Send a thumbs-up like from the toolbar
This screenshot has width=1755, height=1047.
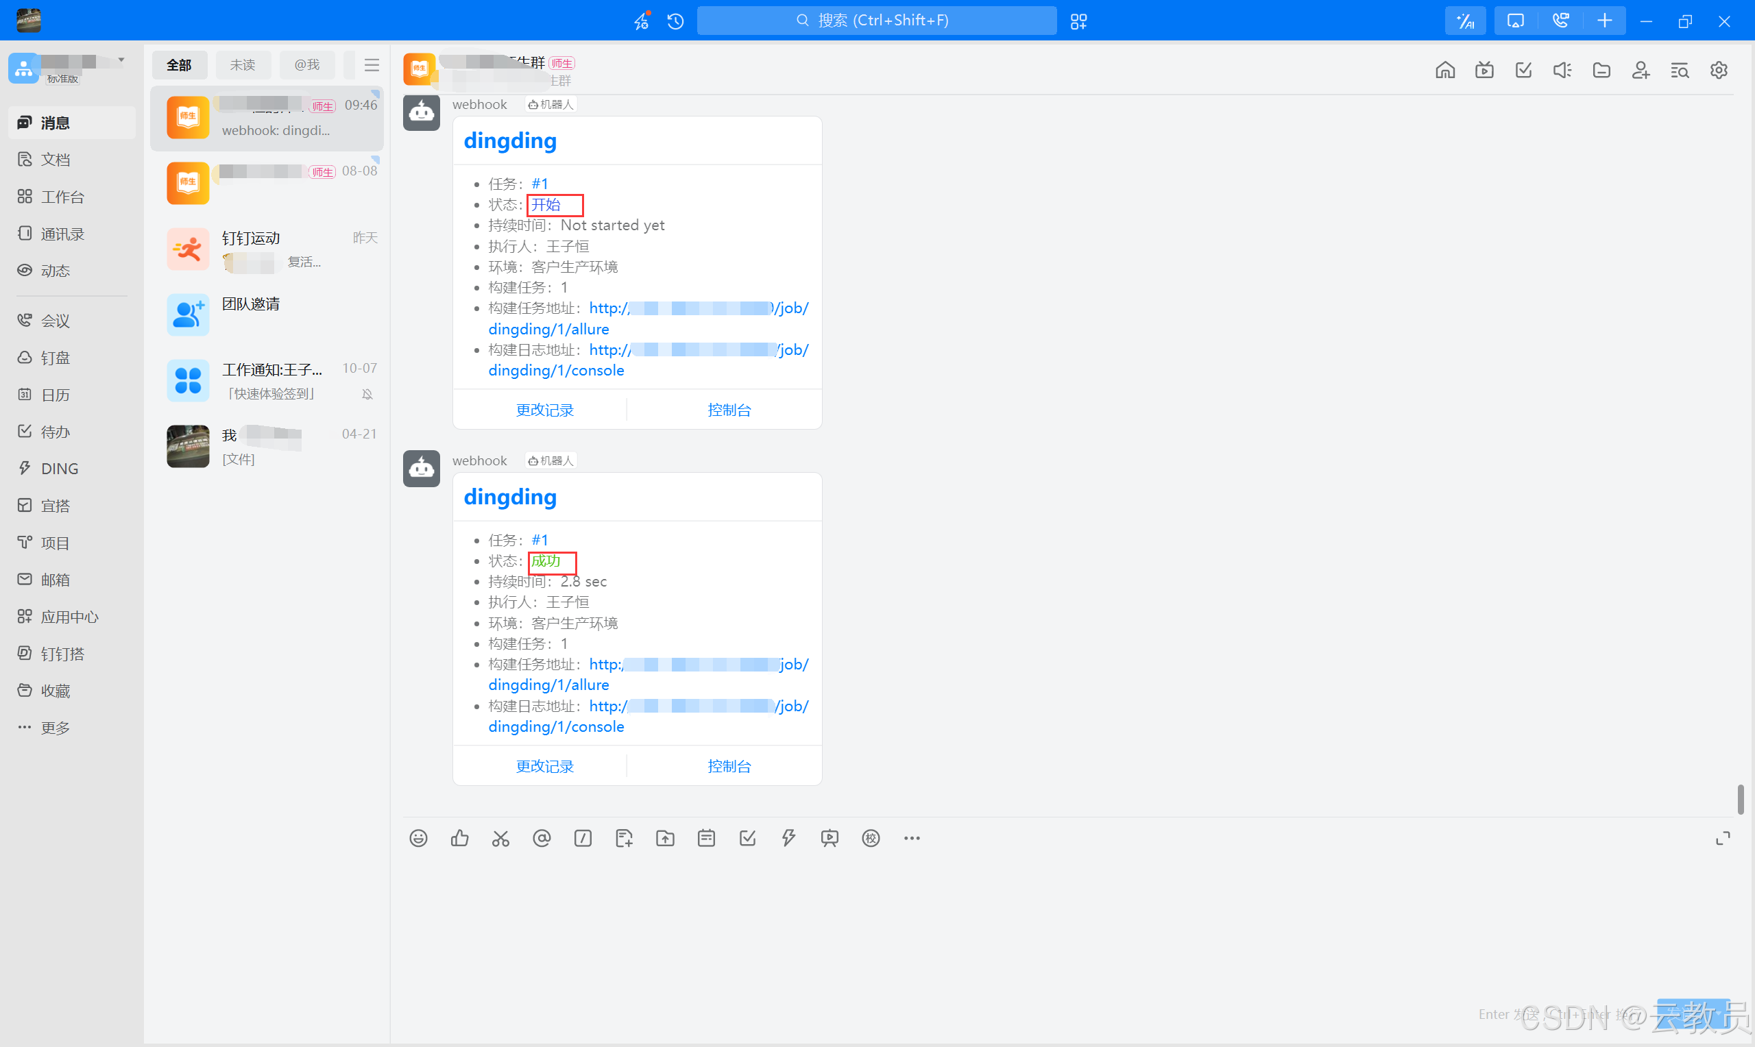click(459, 838)
